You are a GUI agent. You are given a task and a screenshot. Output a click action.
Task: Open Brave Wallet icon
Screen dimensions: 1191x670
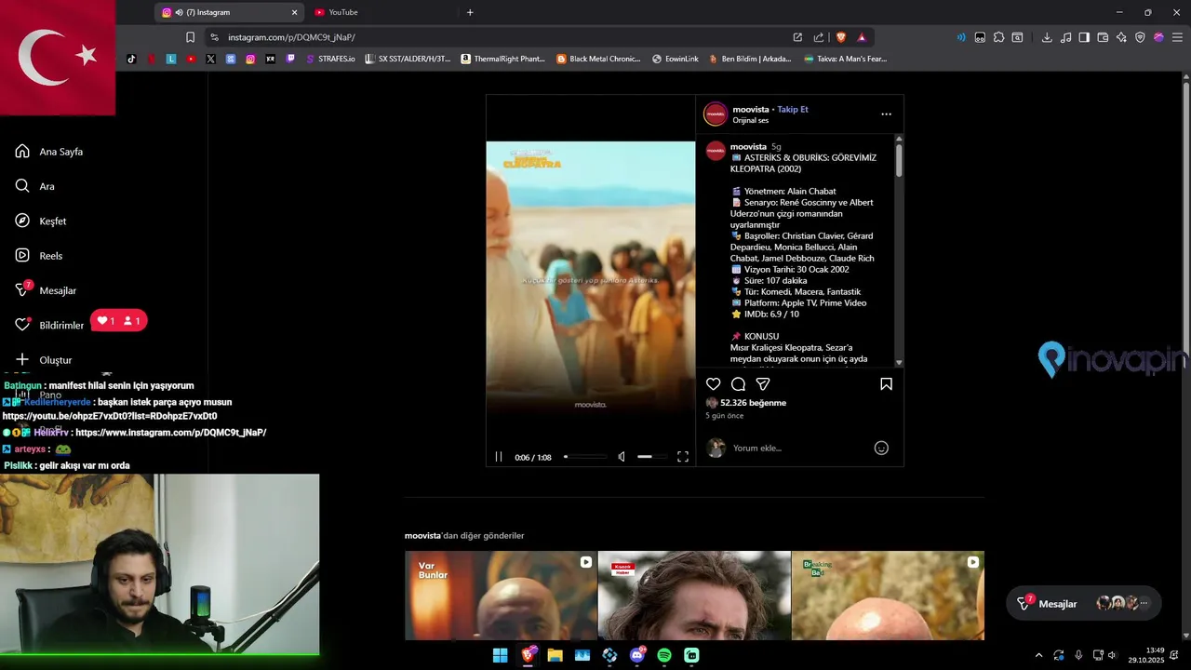[1103, 37]
